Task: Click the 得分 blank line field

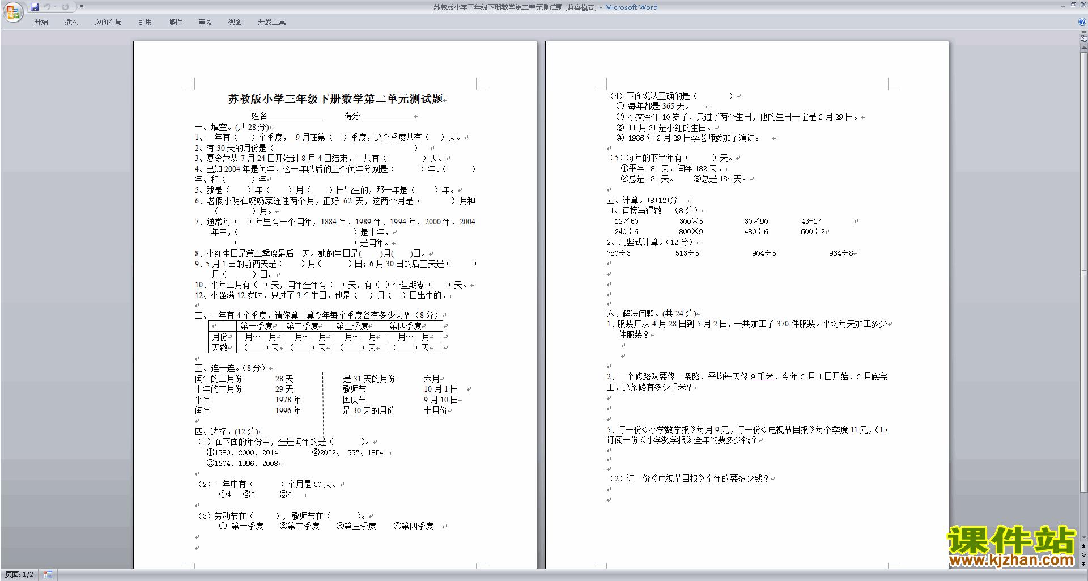Action: coord(388,116)
